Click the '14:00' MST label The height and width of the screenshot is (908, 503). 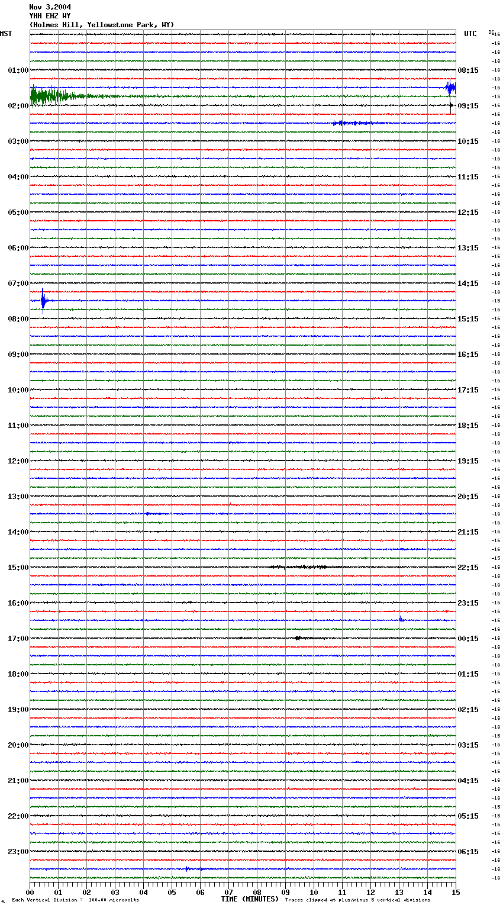pyautogui.click(x=18, y=532)
